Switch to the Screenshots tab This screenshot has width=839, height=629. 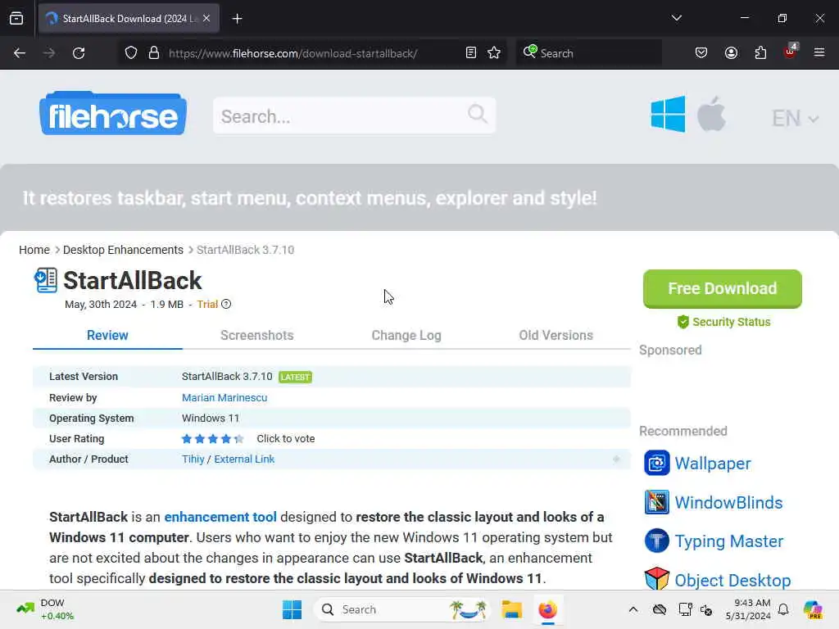tap(256, 335)
